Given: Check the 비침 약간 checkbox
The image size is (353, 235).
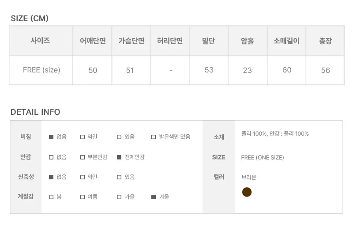Looking at the screenshot, I should tap(83, 137).
